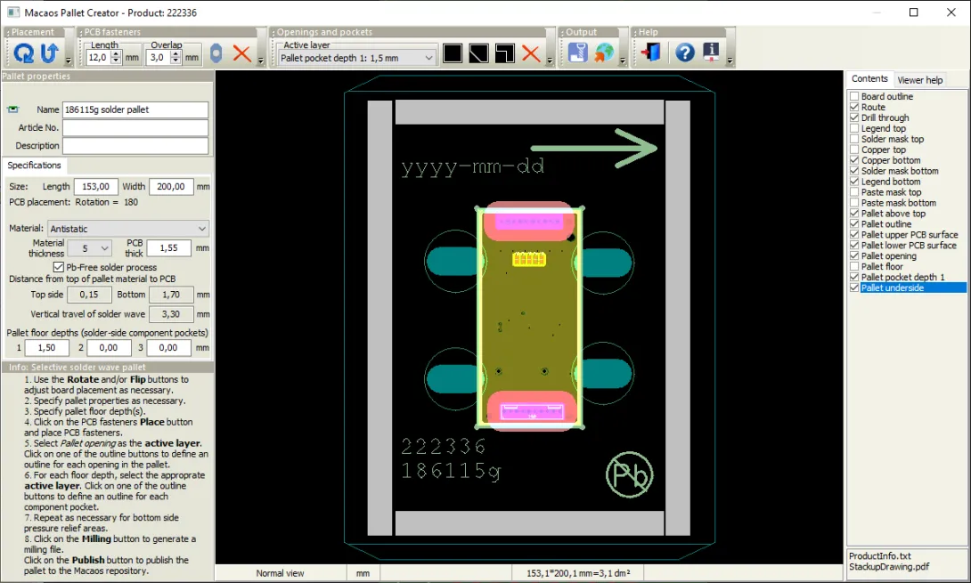Click Pallet floor depth 3 field
Screen dimensions: 971x583
click(169, 348)
